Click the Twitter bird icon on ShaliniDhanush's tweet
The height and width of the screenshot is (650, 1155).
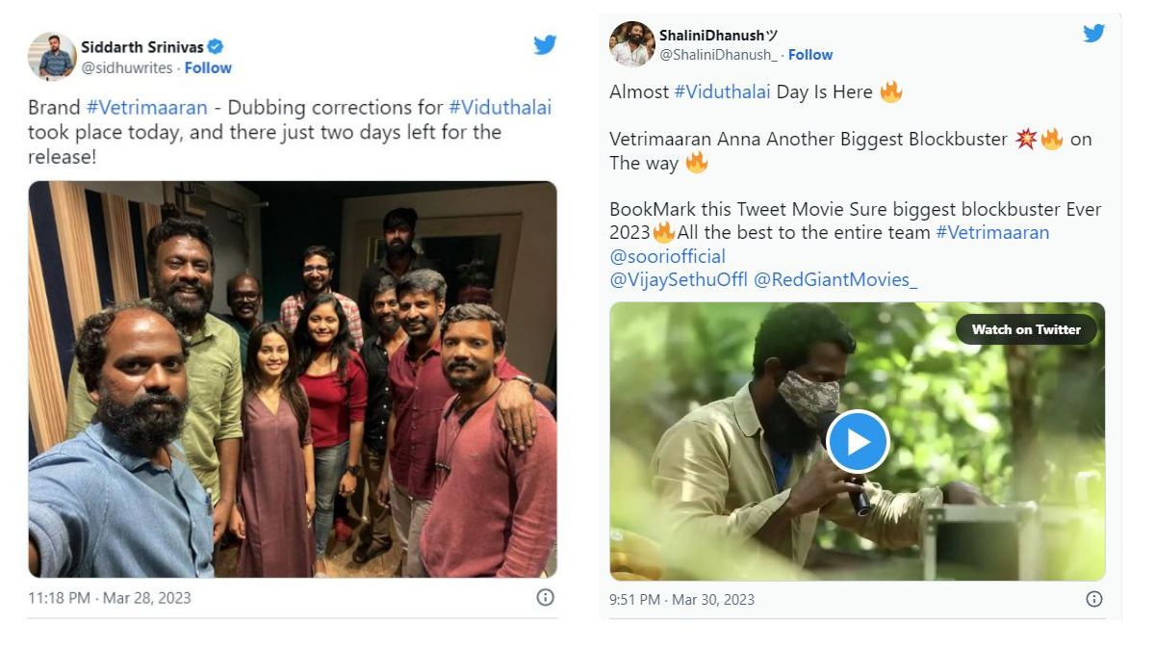[1093, 34]
